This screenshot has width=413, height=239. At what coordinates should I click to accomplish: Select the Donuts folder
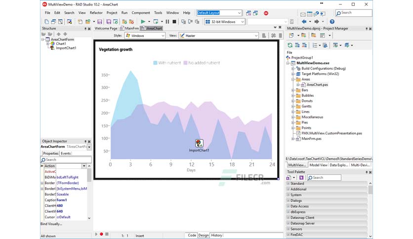pyautogui.click(x=307, y=101)
